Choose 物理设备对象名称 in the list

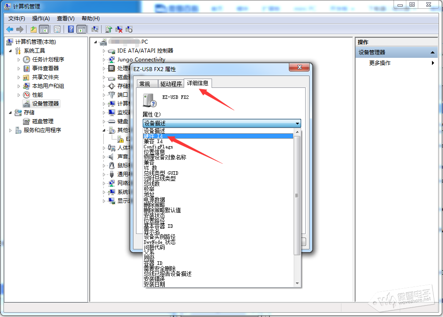[x=218, y=157]
